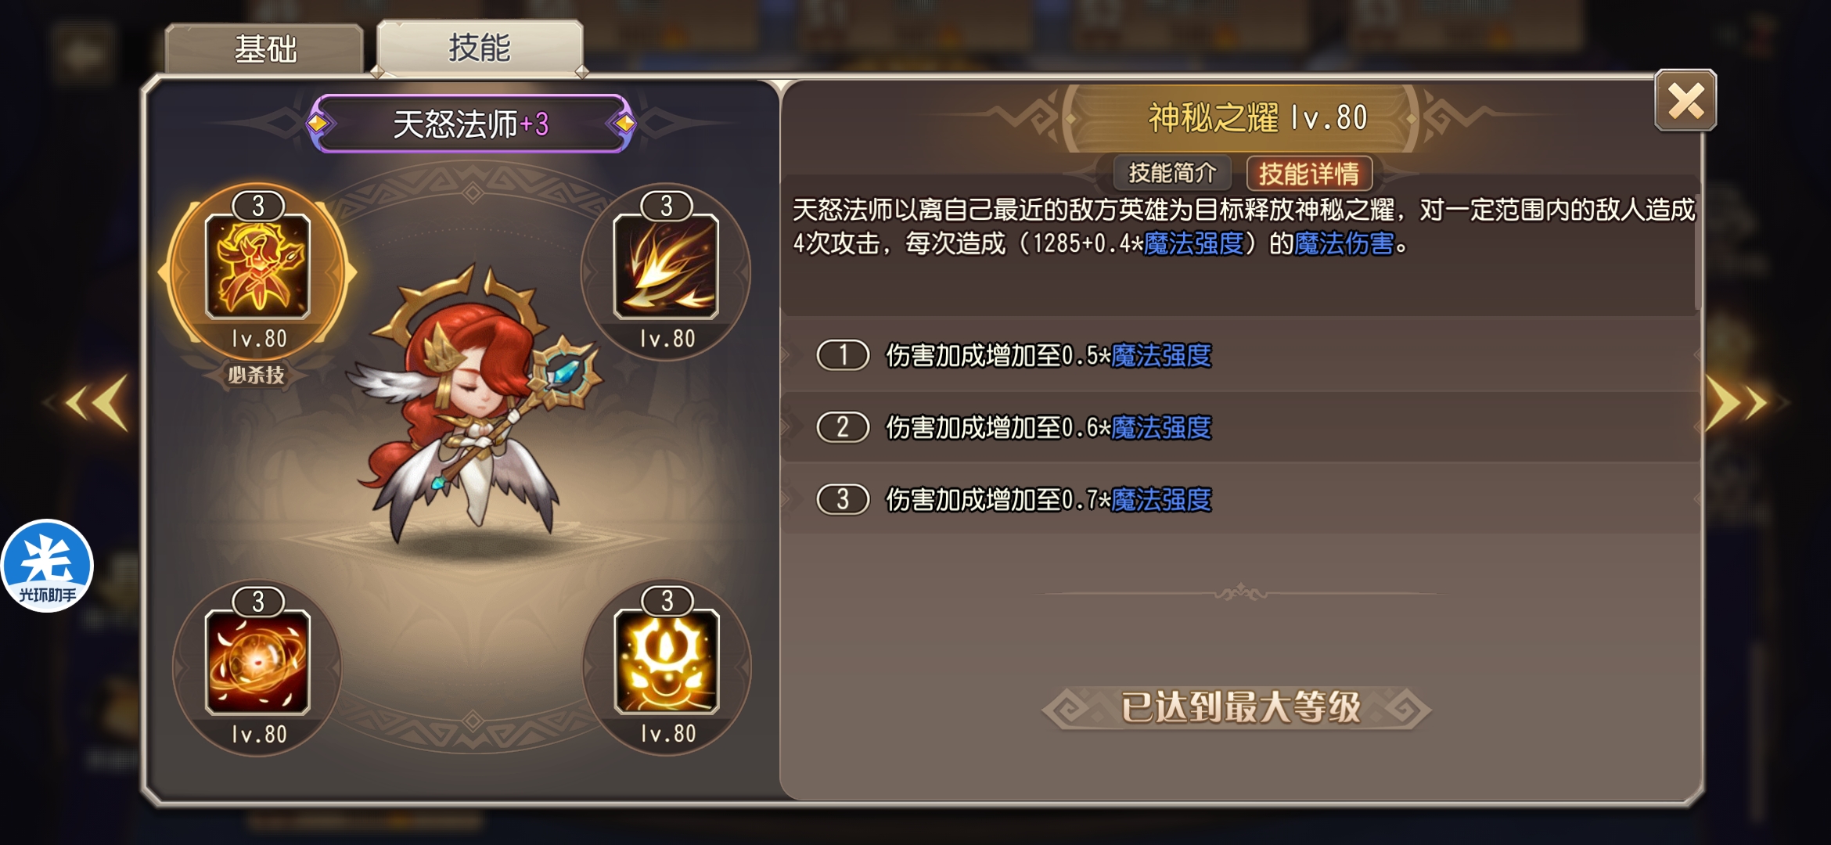Click the blue 魔法伤害 link in description
Viewport: 1831px width, 845px height.
tap(1344, 244)
